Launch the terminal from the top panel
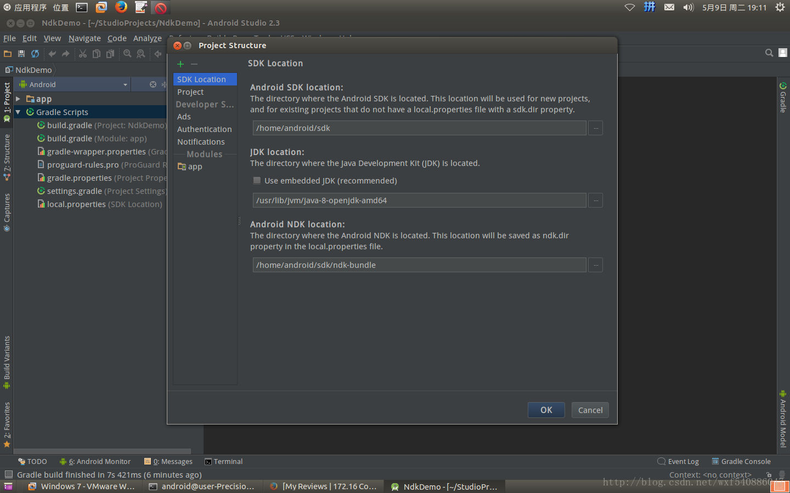 (x=82, y=7)
